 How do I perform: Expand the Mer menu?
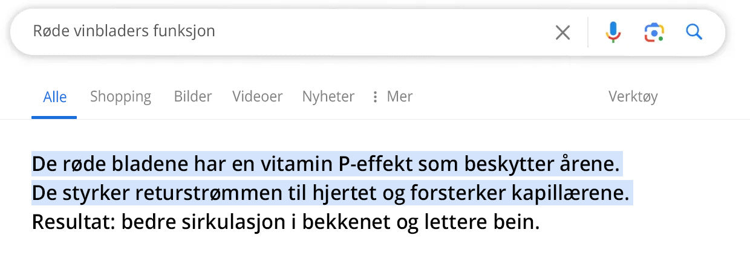(x=399, y=97)
